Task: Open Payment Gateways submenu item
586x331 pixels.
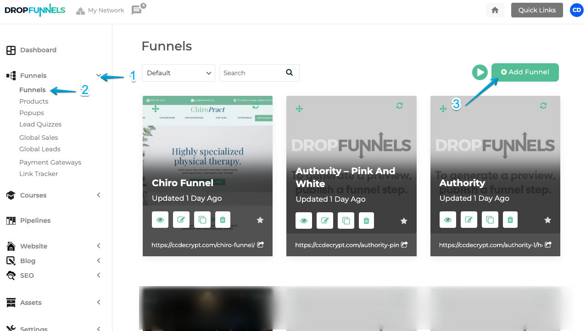Action: coord(50,162)
